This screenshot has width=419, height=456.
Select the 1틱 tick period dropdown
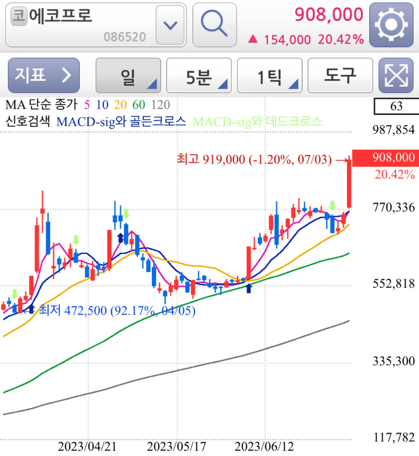270,76
